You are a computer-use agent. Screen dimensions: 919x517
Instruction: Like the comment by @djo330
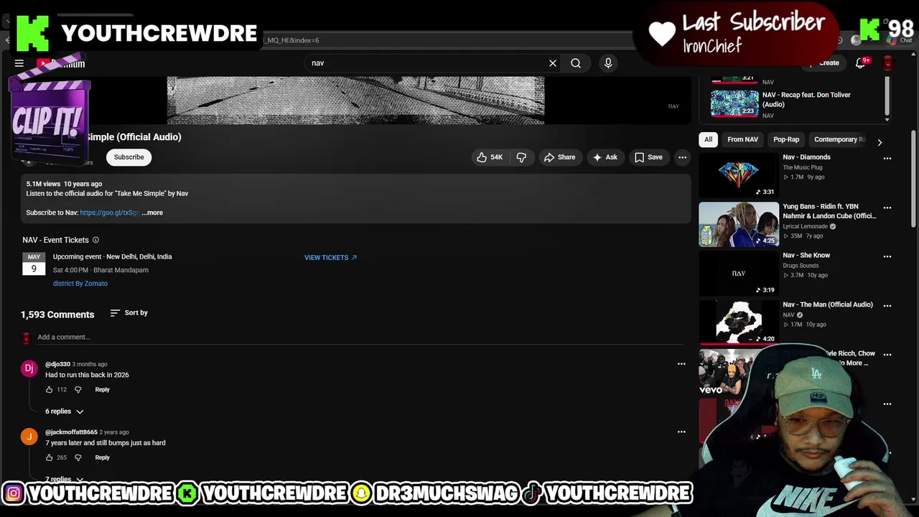(x=50, y=390)
